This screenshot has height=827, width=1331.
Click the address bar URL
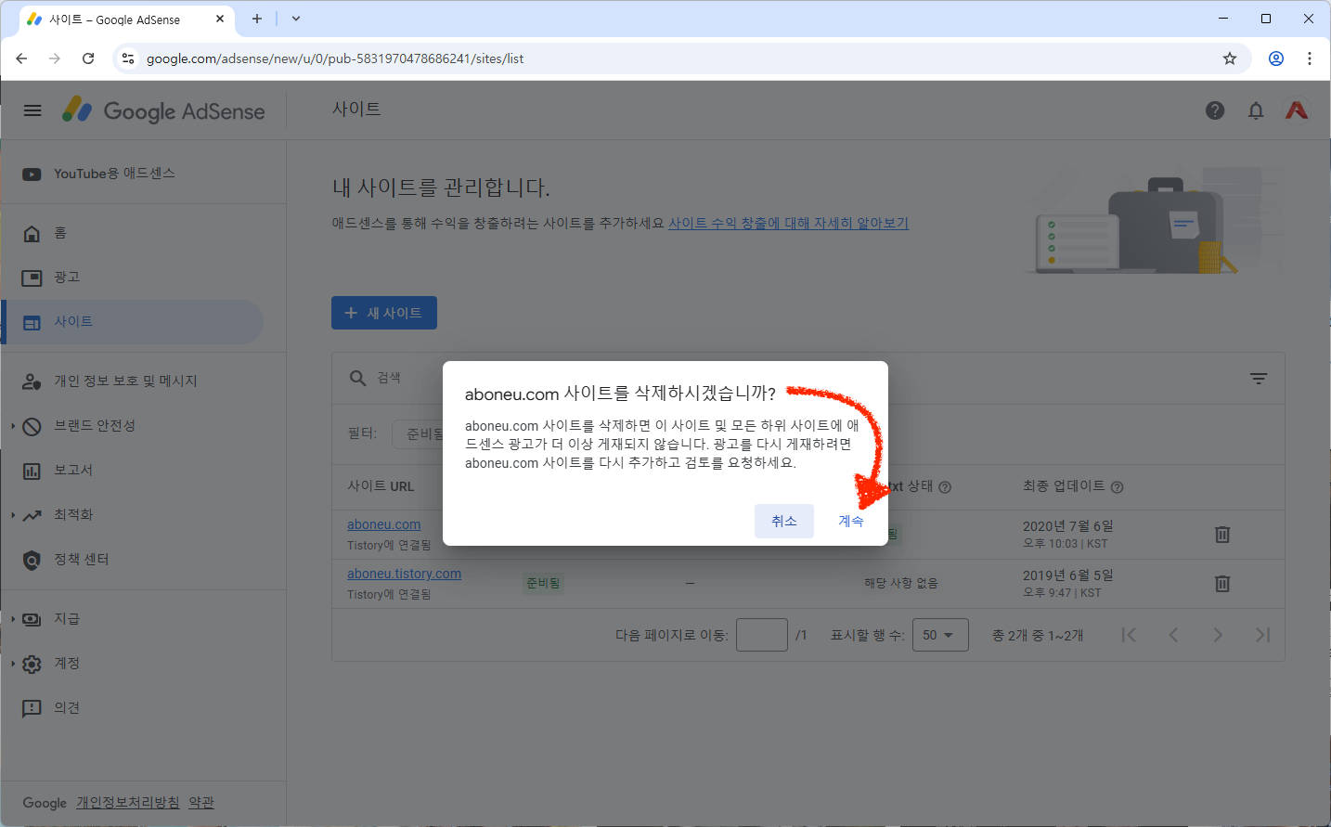click(x=335, y=58)
